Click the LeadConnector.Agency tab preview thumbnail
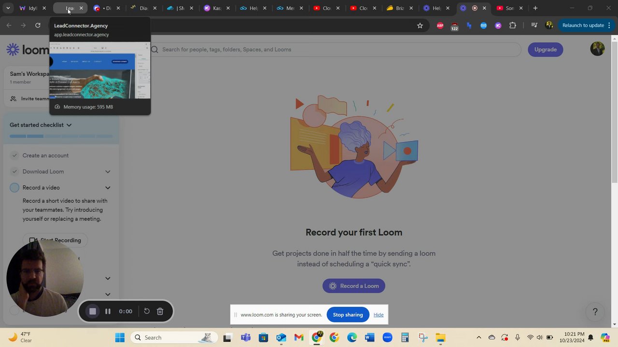The image size is (618, 347). [x=100, y=70]
